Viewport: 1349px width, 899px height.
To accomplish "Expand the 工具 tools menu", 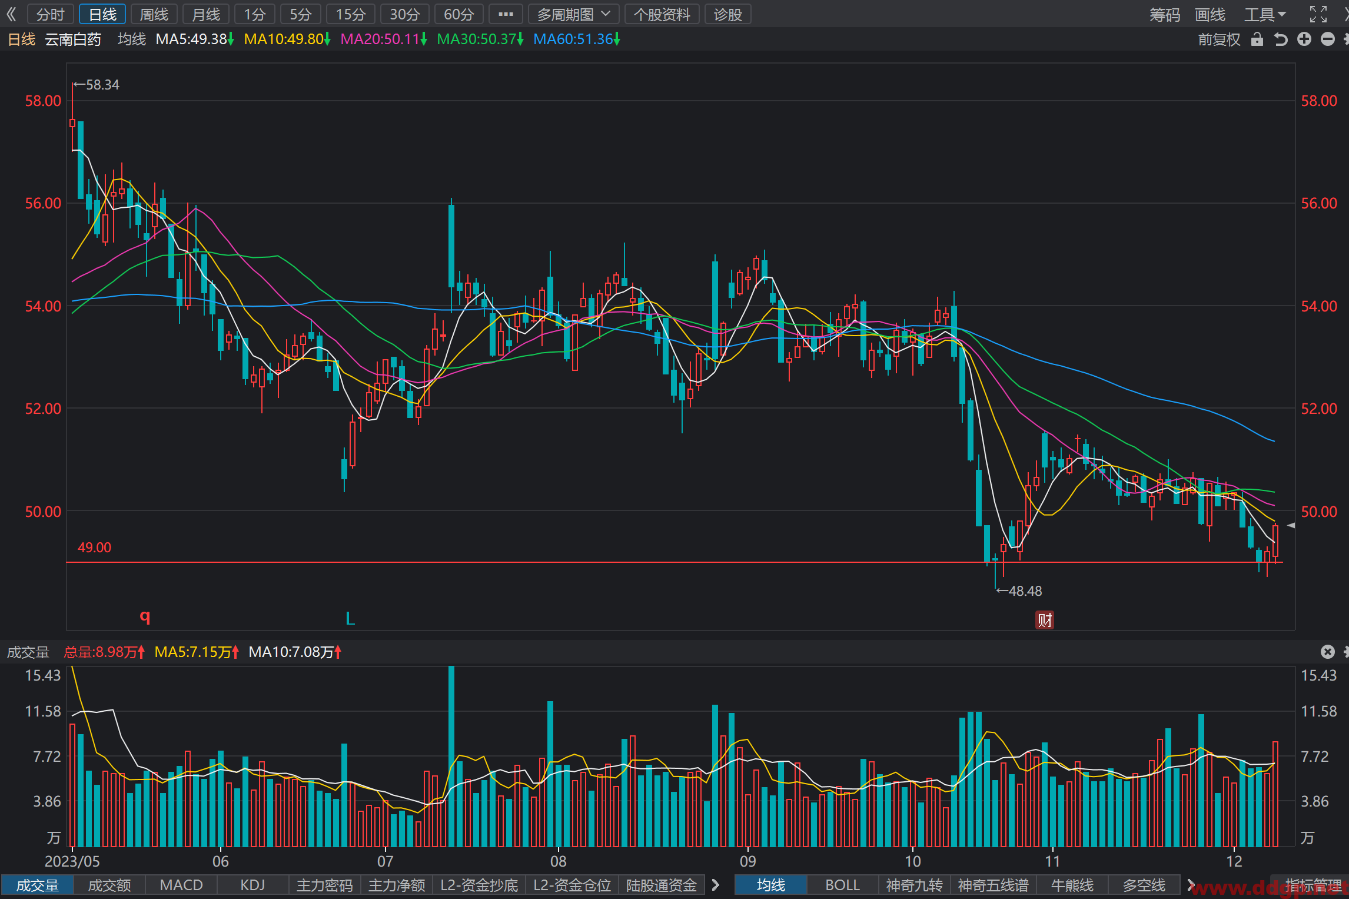I will (1265, 14).
